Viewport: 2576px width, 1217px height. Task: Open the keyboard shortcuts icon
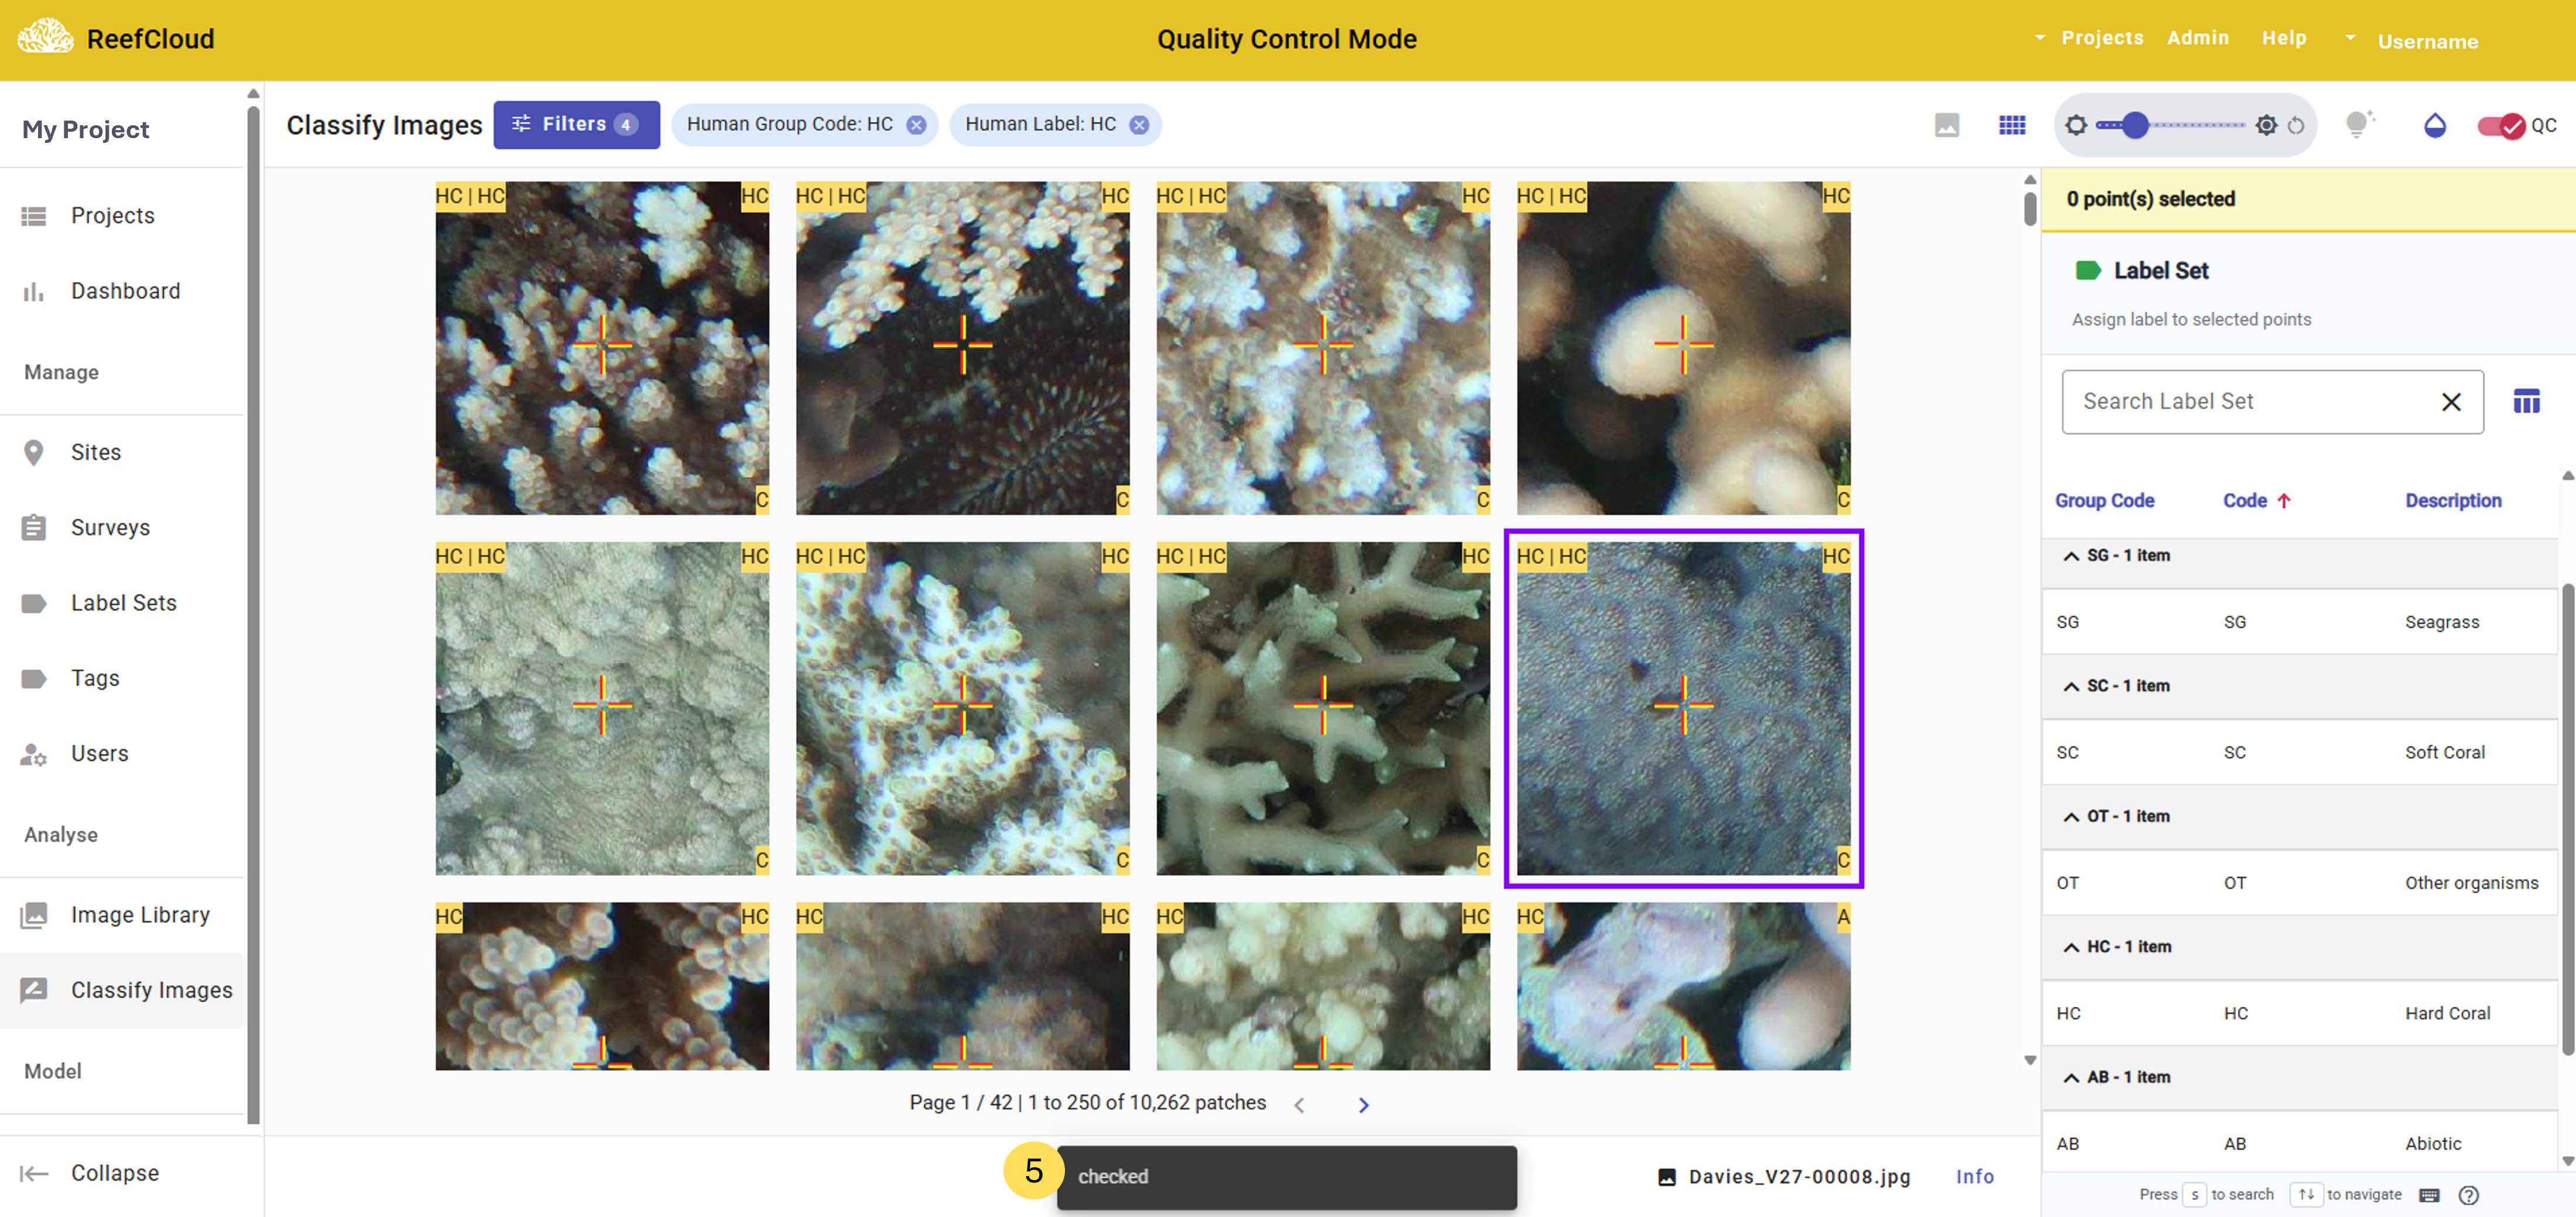click(2429, 1195)
